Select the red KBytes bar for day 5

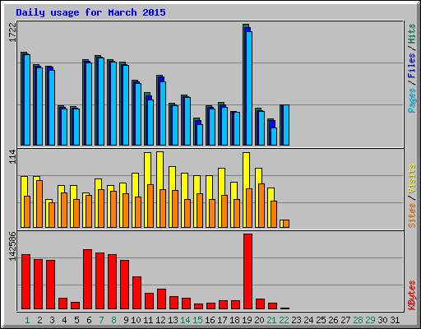click(75, 305)
